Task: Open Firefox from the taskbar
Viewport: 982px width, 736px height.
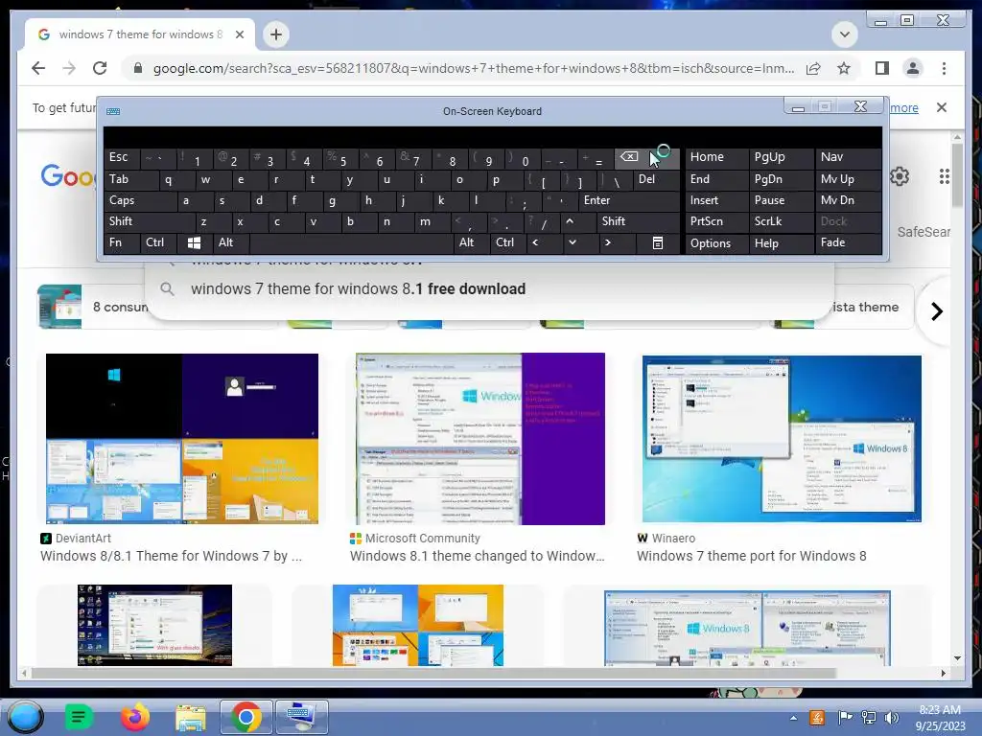Action: coord(134,717)
